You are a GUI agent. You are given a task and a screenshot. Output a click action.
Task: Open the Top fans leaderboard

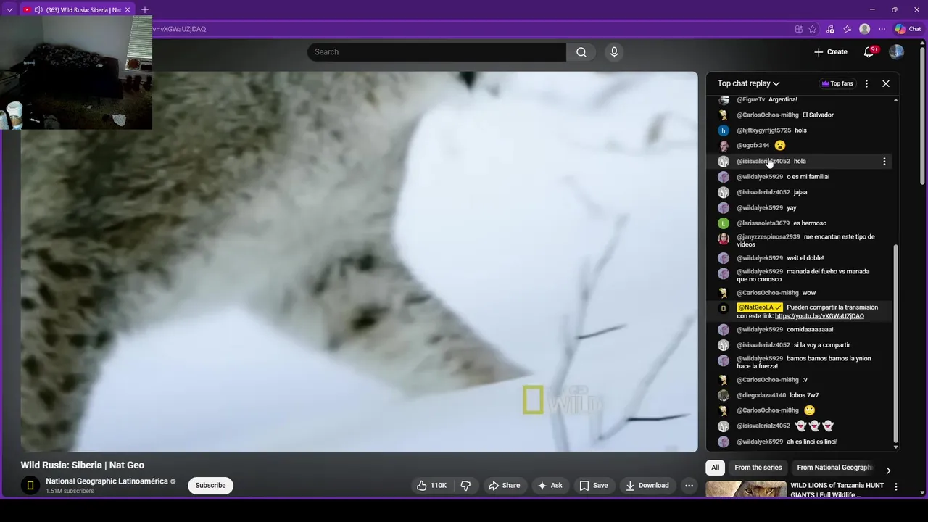point(837,83)
